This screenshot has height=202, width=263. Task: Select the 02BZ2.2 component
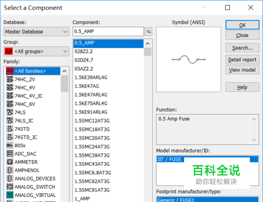108,51
